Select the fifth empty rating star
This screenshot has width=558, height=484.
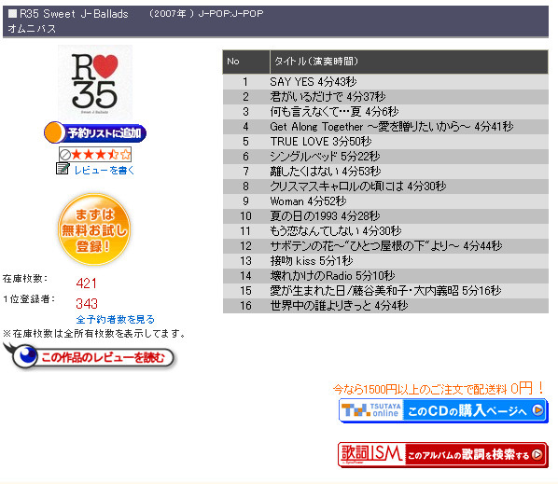tap(125, 155)
